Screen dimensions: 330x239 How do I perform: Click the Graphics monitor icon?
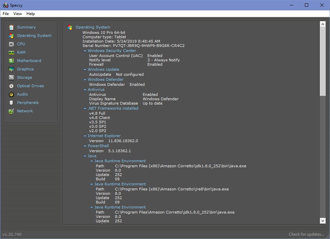[11, 69]
